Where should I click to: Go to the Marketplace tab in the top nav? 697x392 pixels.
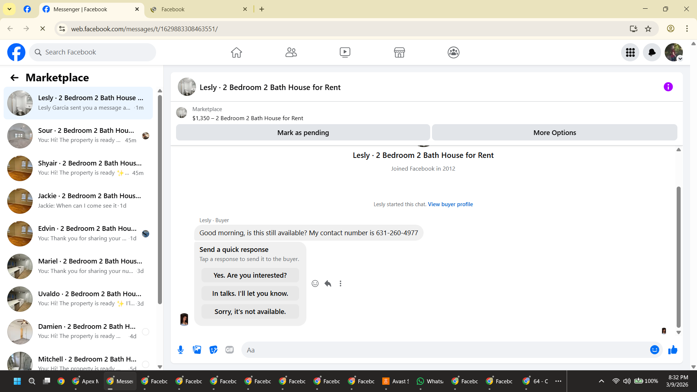point(399,53)
